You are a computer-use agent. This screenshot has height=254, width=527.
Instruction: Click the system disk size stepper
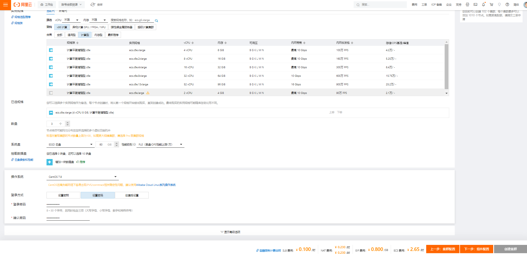click(x=117, y=145)
